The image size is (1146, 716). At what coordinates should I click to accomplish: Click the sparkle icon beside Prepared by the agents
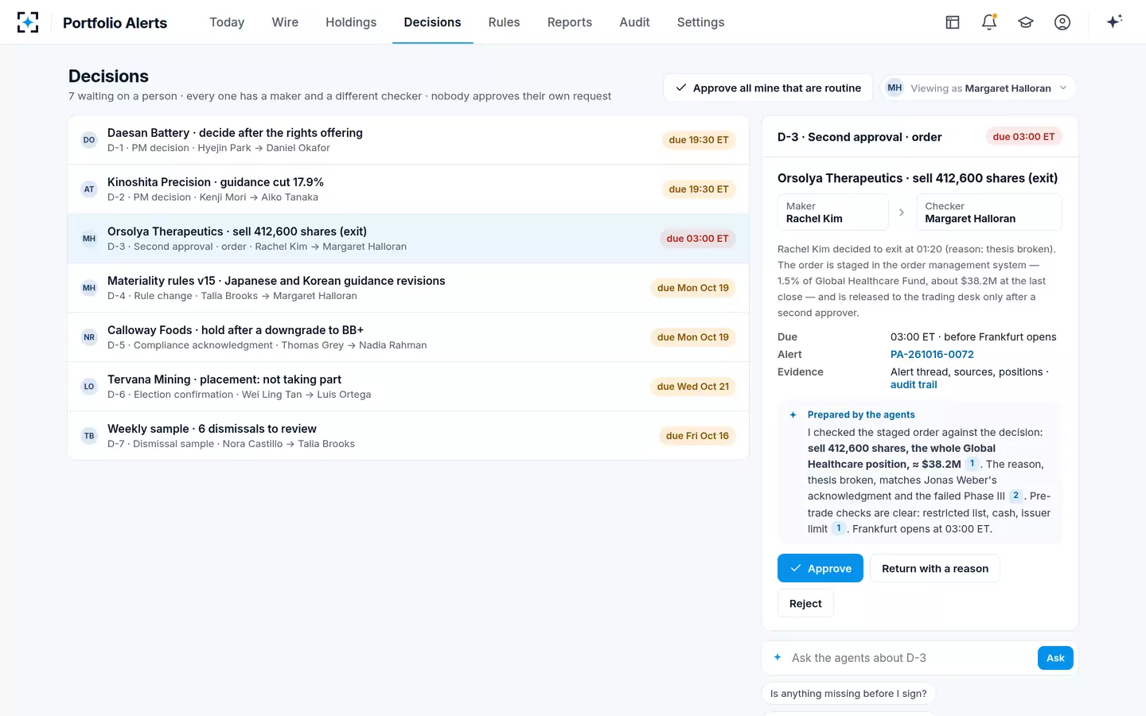(x=793, y=414)
